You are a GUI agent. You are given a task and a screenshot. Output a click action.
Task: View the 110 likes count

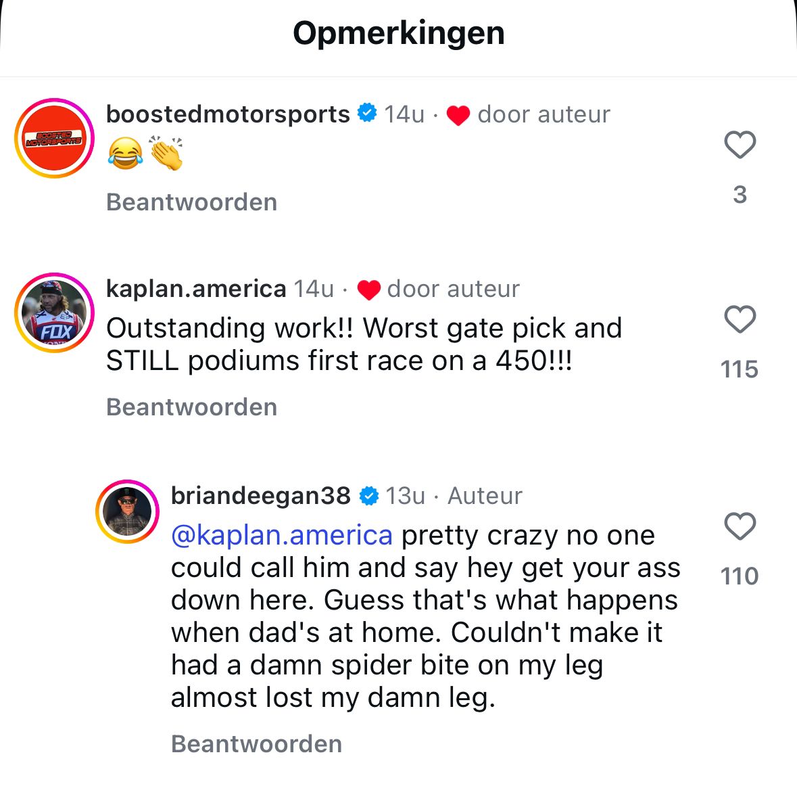740,576
